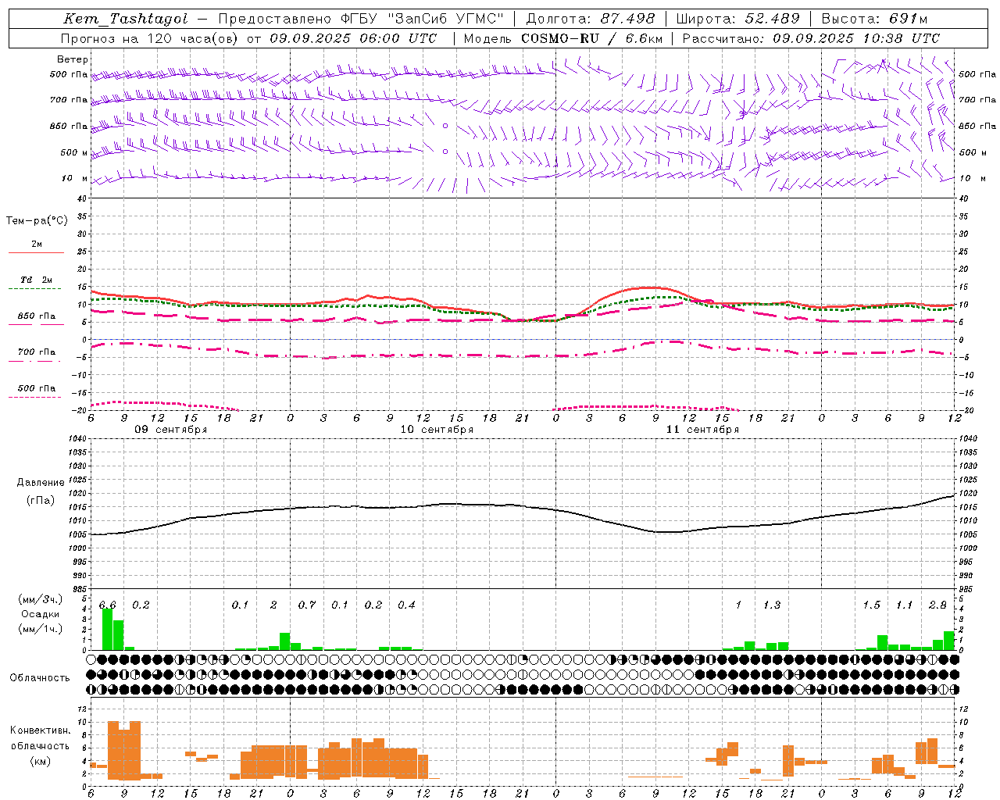Click the 10 сентября date label
The width and height of the screenshot is (1000, 800).
[x=437, y=430]
